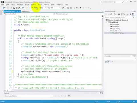Open the BUILD menu
Screen dimensions: 137x103
coord(27,5)
